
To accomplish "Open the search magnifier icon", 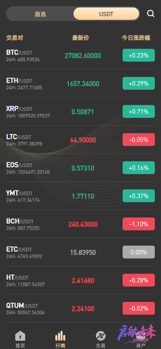I will (x=151, y=14).
